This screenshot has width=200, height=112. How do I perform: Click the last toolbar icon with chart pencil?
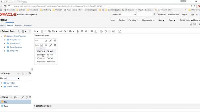click(x=120, y=31)
